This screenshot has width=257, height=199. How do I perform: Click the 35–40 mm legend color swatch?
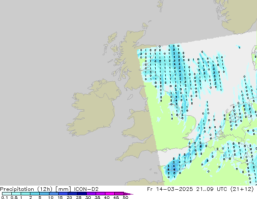pyautogui.click(x=100, y=194)
